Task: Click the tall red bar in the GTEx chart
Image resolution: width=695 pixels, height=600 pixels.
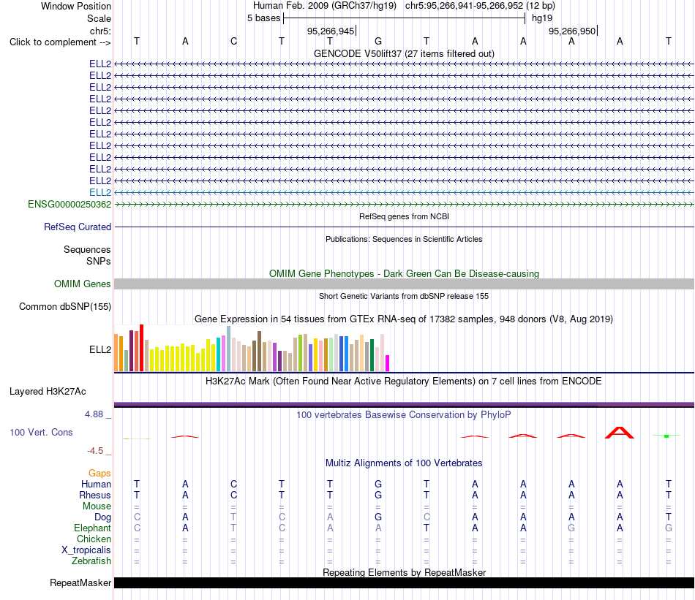Action: pyautogui.click(x=141, y=348)
